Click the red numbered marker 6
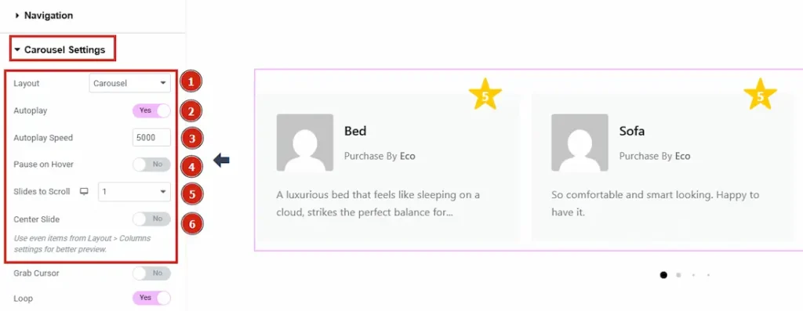 (x=191, y=223)
